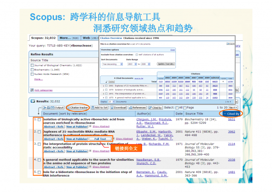Click the References toolbar button
The image size is (272, 192).
tap(137, 108)
